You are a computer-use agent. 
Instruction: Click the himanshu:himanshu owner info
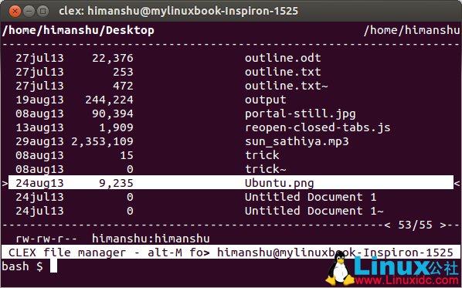(x=151, y=239)
